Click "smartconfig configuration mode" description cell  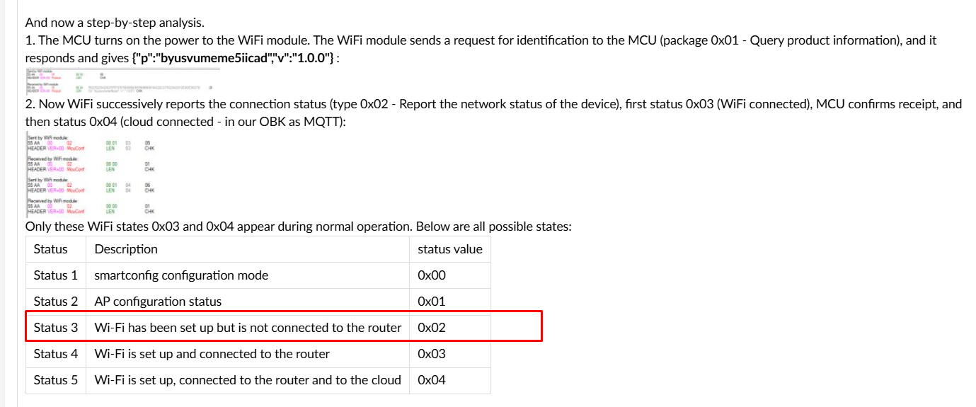coord(248,275)
